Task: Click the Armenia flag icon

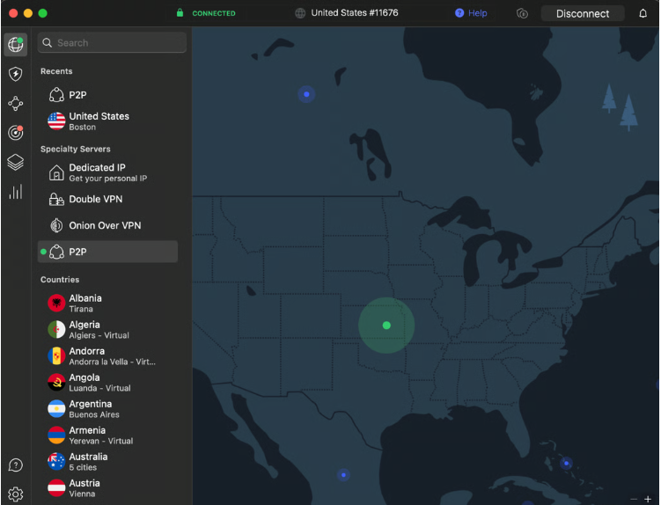Action: pyautogui.click(x=56, y=435)
